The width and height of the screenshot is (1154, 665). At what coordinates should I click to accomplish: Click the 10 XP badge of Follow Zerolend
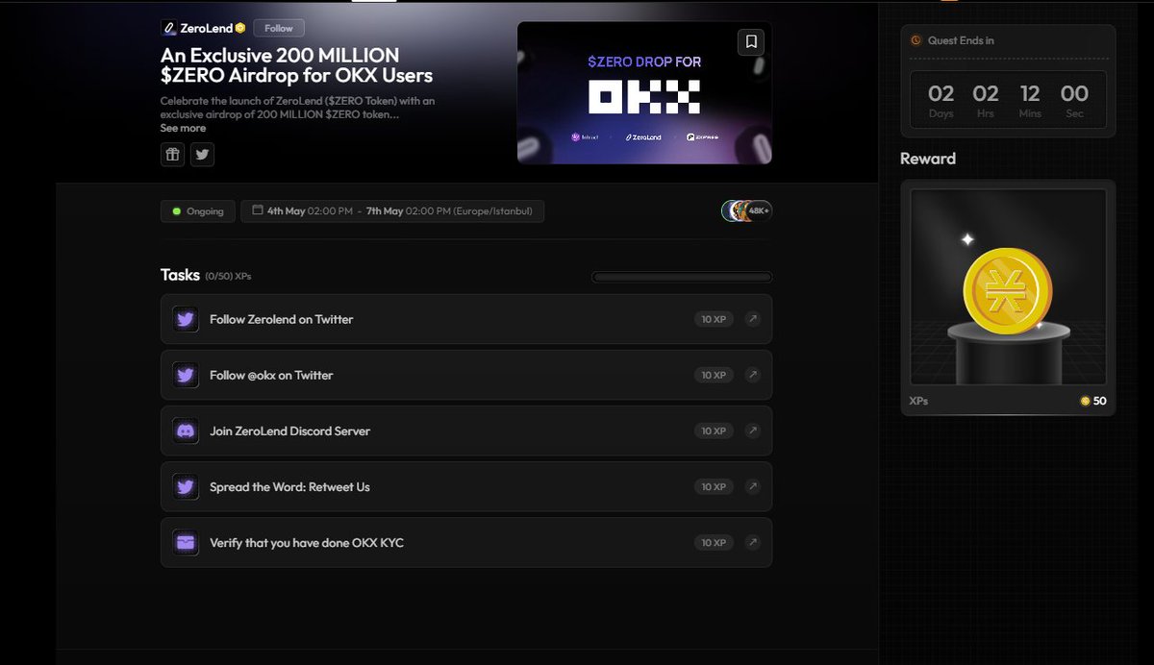coord(714,319)
